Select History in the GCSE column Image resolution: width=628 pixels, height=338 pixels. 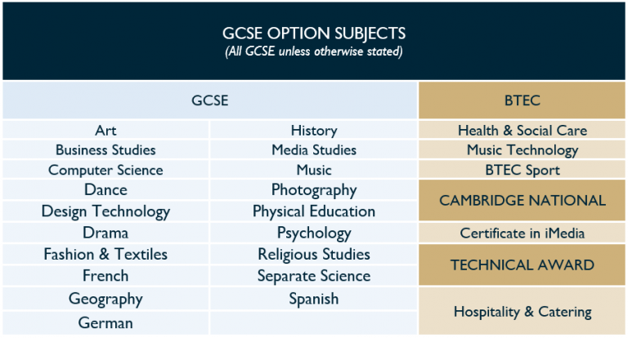314,131
